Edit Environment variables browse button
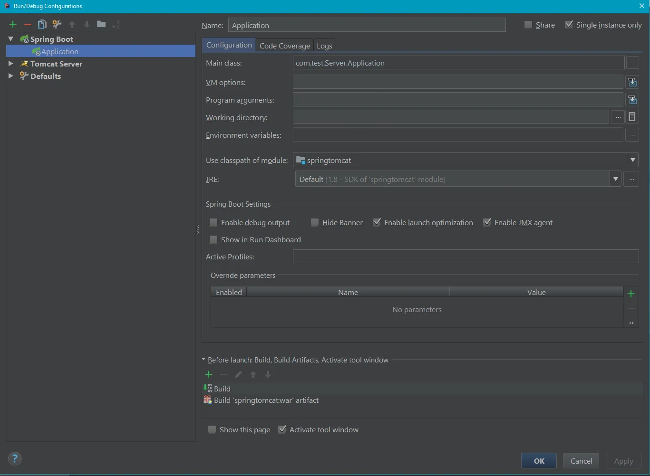 632,135
